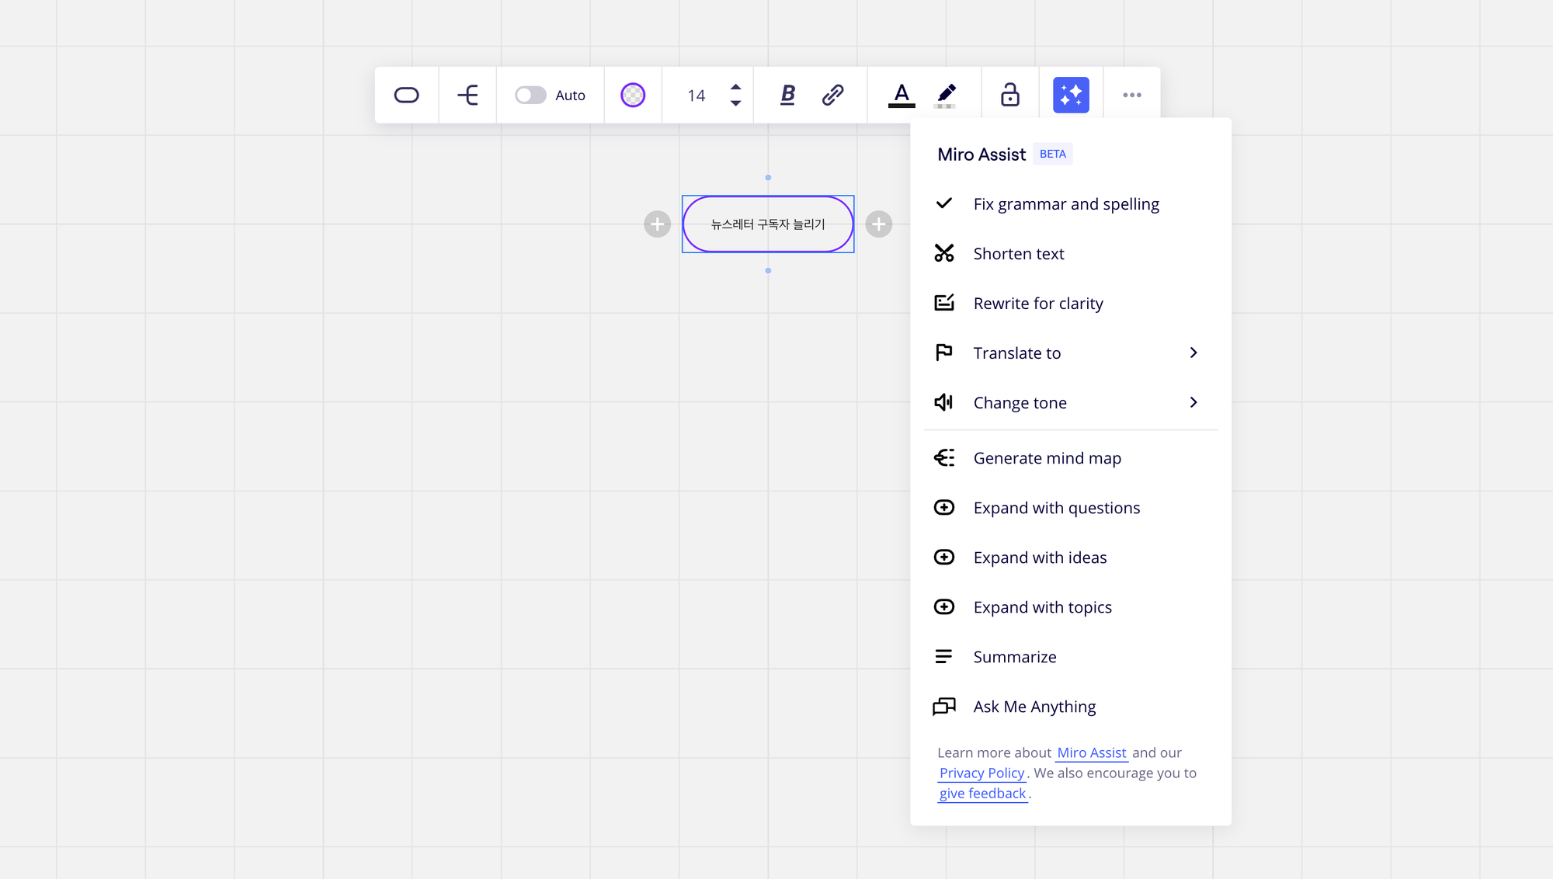Toggle the Miro Assist sparkle button
This screenshot has height=879, width=1553.
coord(1071,95)
